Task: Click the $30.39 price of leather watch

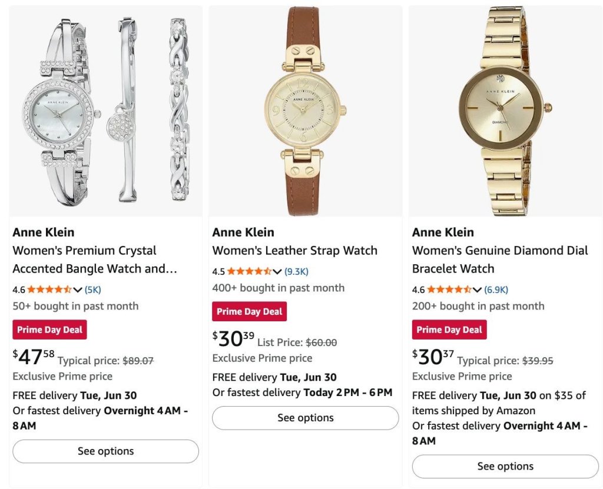Action: (233, 338)
